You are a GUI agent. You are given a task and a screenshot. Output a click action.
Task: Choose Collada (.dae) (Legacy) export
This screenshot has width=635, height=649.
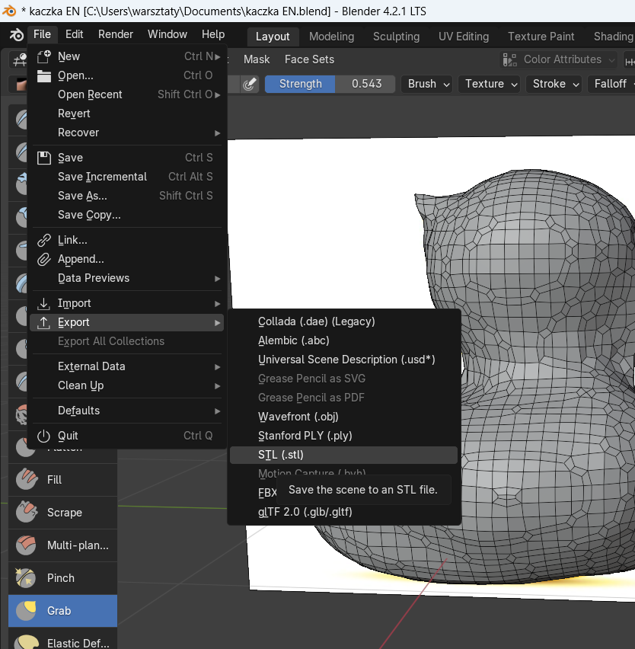tap(344, 321)
